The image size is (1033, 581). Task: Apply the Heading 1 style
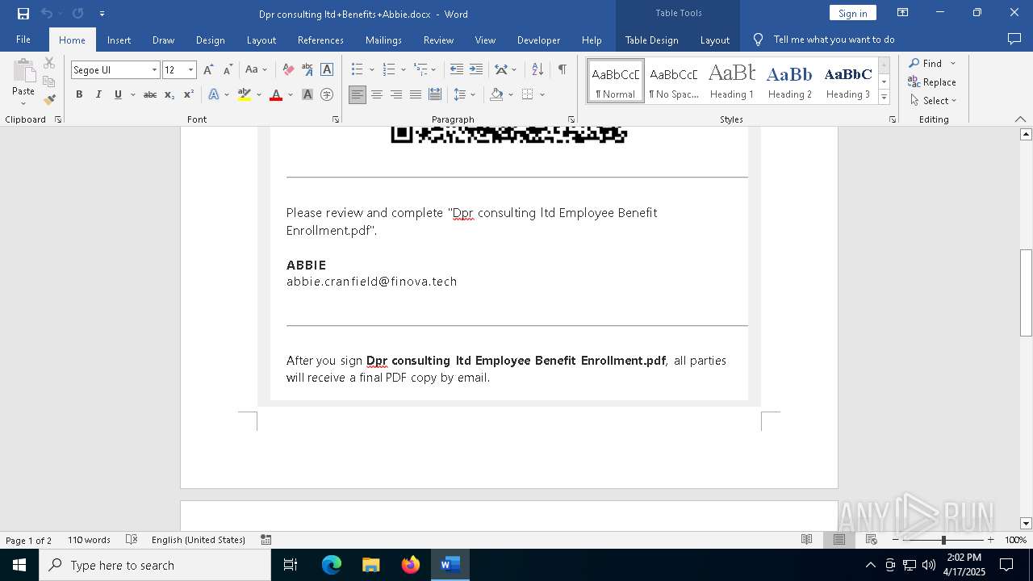click(731, 81)
